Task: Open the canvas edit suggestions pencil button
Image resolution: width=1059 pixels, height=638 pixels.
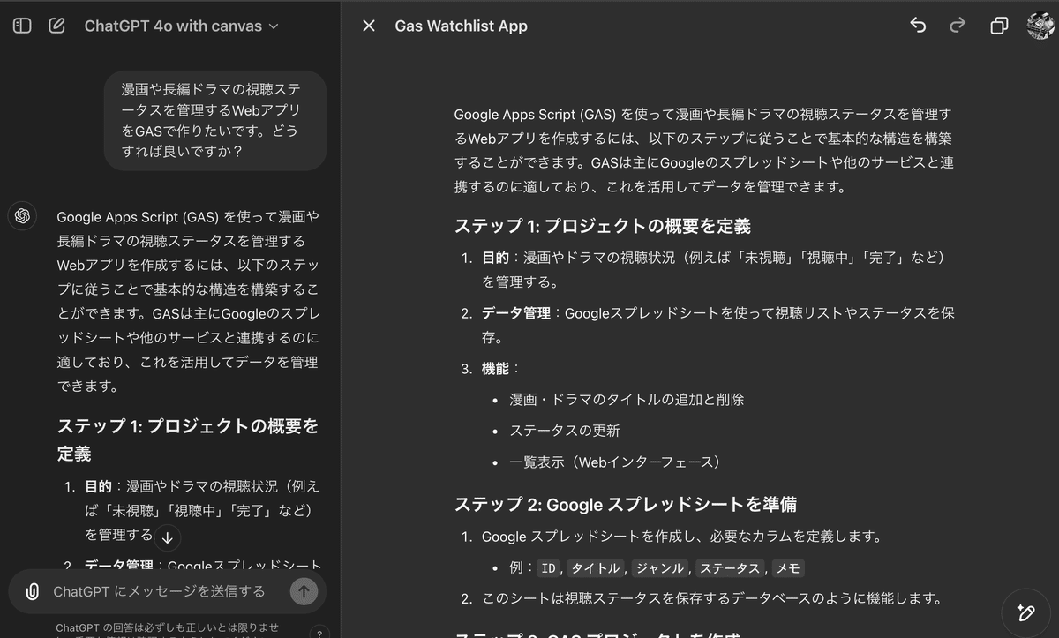Action: (x=1025, y=611)
